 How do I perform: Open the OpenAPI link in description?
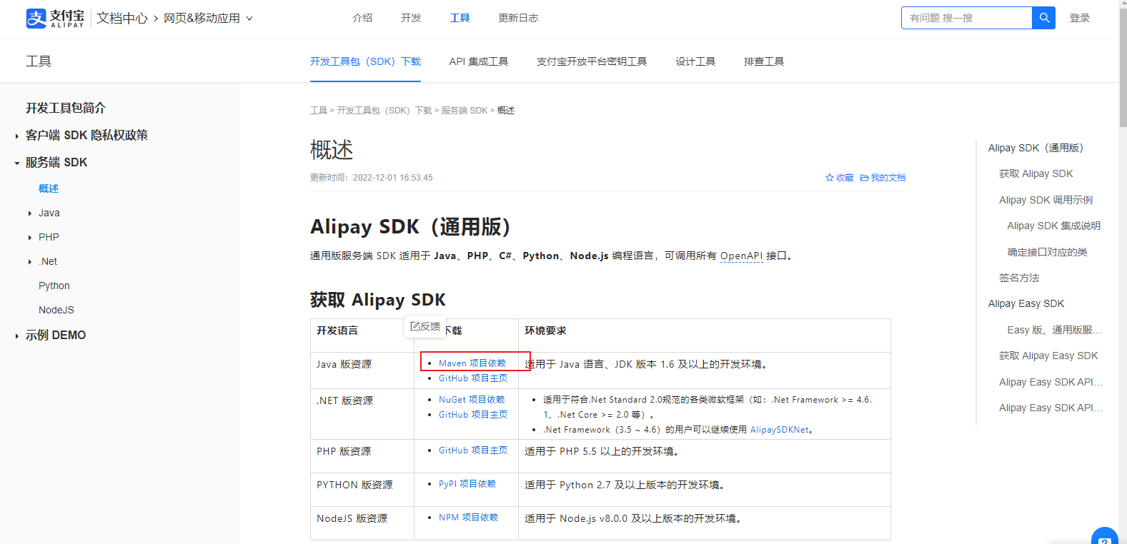741,256
